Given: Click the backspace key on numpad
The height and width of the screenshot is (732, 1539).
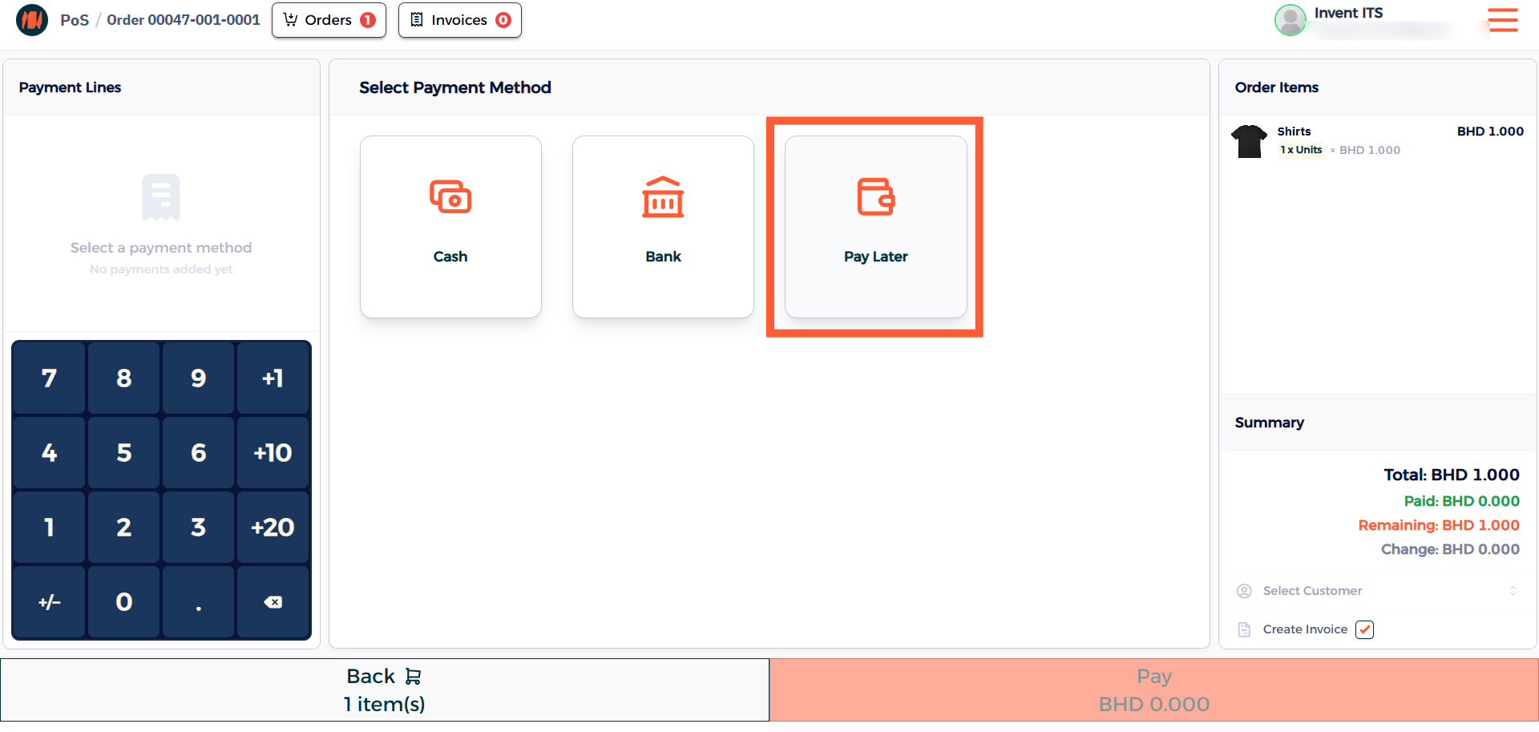Looking at the screenshot, I should click(273, 602).
